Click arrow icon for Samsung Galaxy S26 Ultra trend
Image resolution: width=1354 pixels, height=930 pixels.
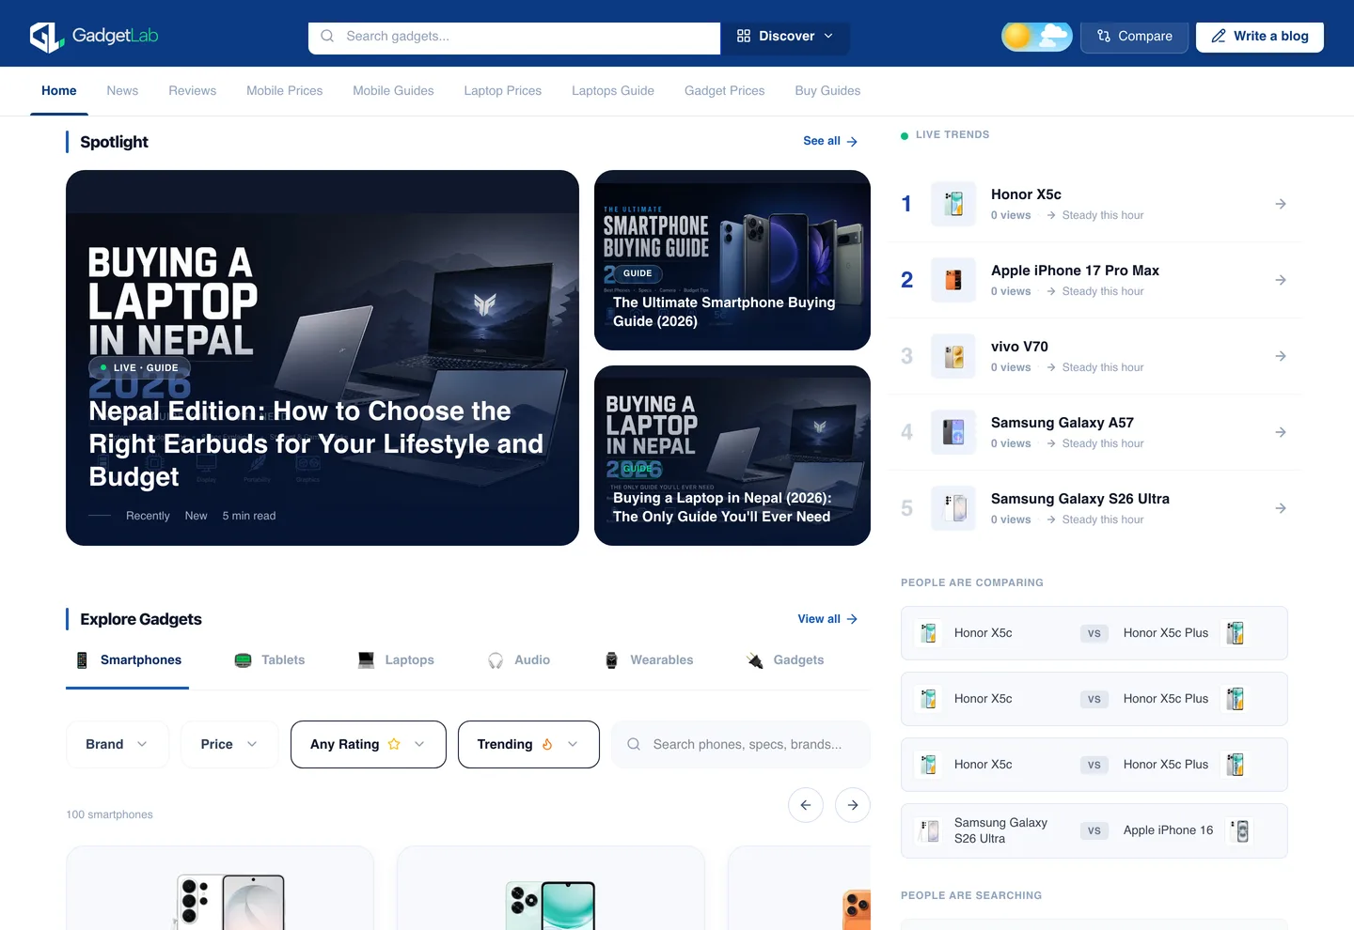(x=1281, y=508)
